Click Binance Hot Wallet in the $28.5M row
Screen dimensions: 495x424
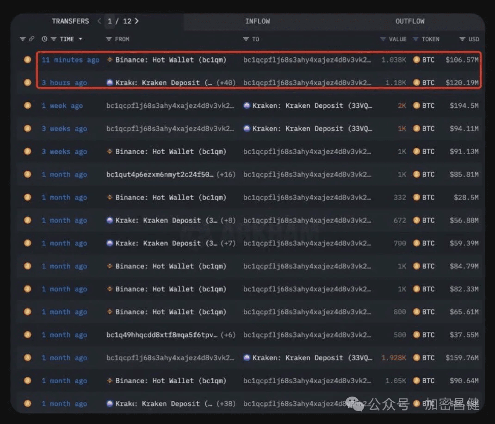(x=171, y=198)
